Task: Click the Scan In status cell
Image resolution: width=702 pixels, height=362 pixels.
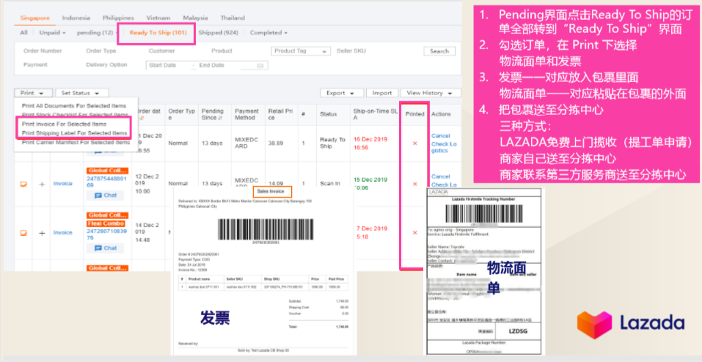Action: [x=329, y=184]
